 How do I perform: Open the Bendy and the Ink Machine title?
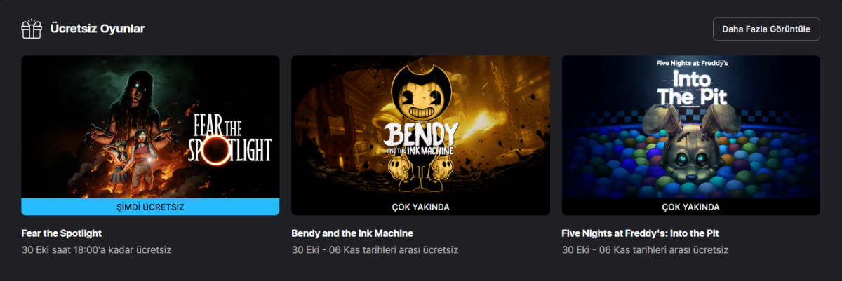tap(352, 233)
